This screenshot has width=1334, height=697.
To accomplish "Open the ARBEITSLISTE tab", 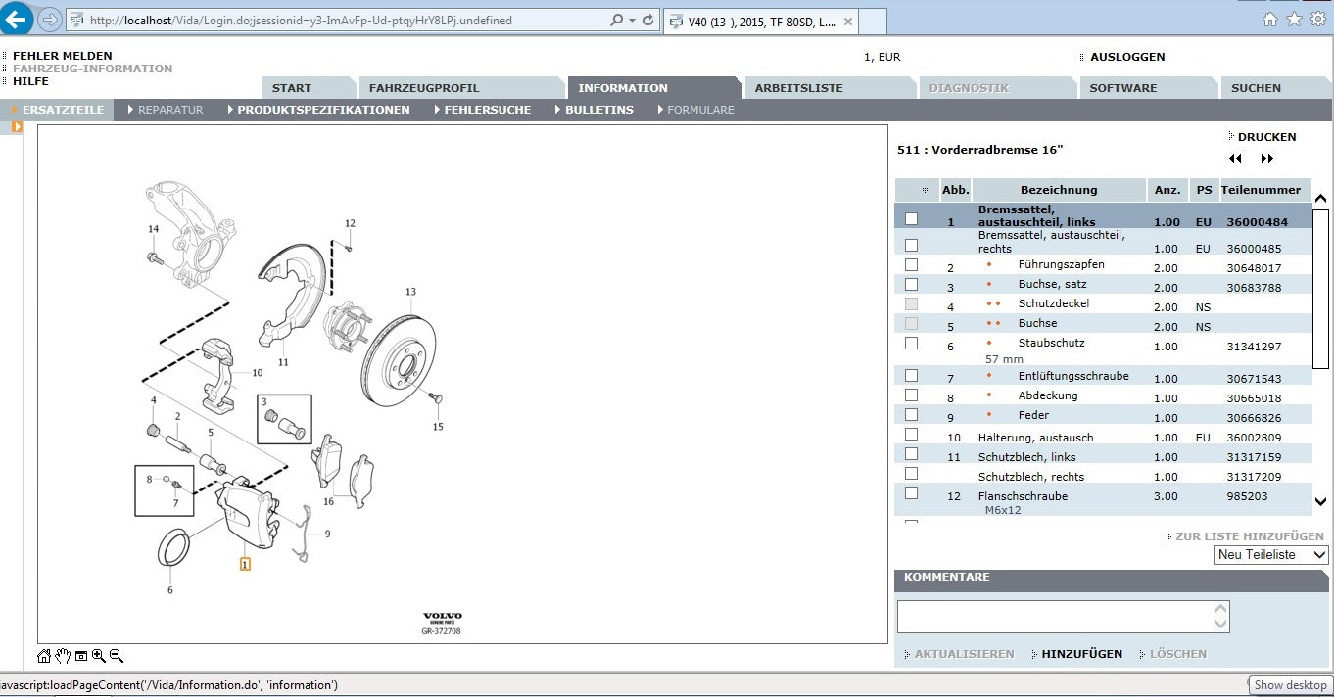I will (x=798, y=88).
